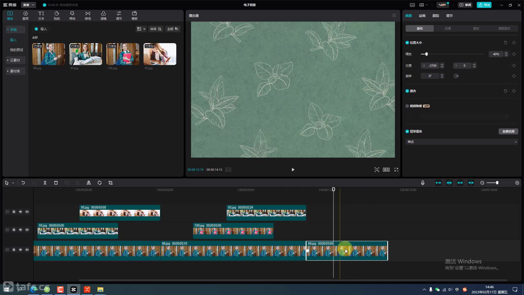Open the Effects (特效) panel
Viewport: 524px width, 295px height.
[x=72, y=16]
